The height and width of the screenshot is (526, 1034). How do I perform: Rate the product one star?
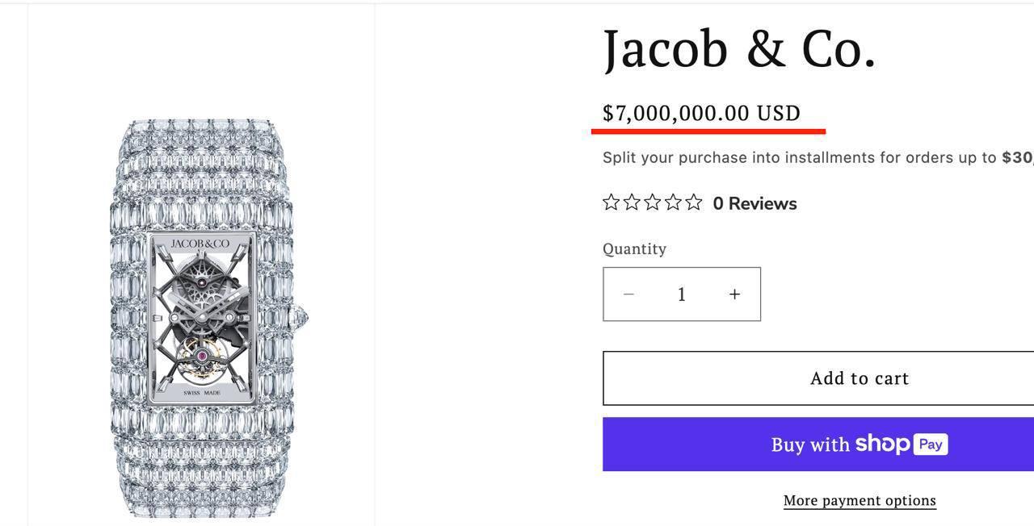tap(612, 203)
